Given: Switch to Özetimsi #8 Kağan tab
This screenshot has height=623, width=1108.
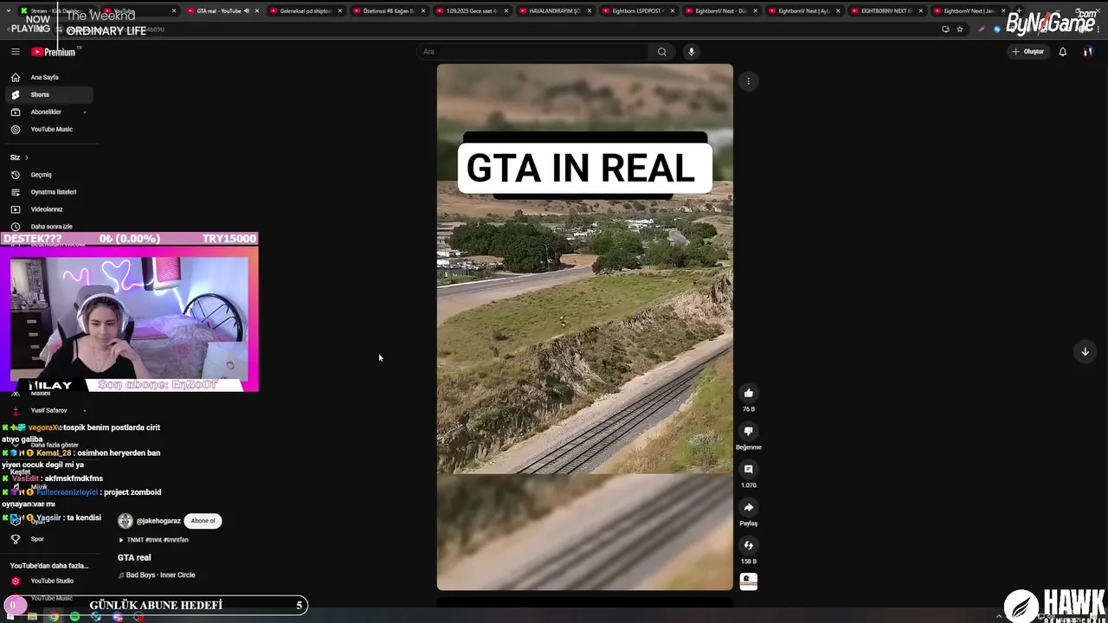Looking at the screenshot, I should (x=388, y=11).
